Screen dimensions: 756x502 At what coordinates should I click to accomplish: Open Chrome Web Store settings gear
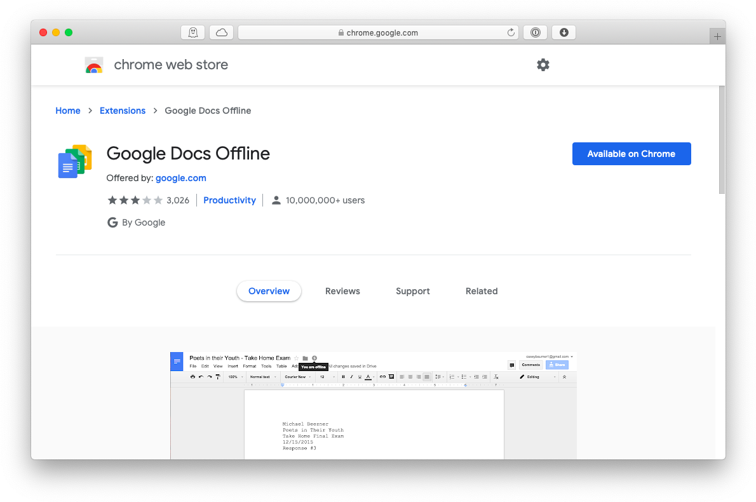point(543,65)
